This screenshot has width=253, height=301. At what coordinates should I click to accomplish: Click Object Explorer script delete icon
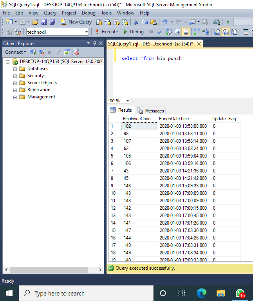tap(76, 52)
